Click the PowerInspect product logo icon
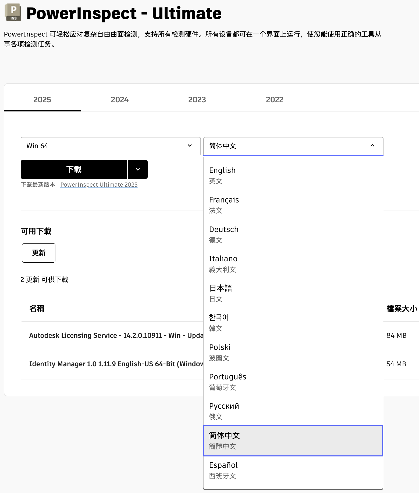The width and height of the screenshot is (419, 493). (x=13, y=12)
